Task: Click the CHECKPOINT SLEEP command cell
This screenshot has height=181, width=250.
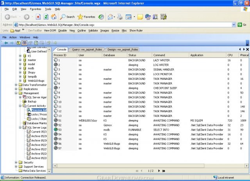Action: click(165, 88)
